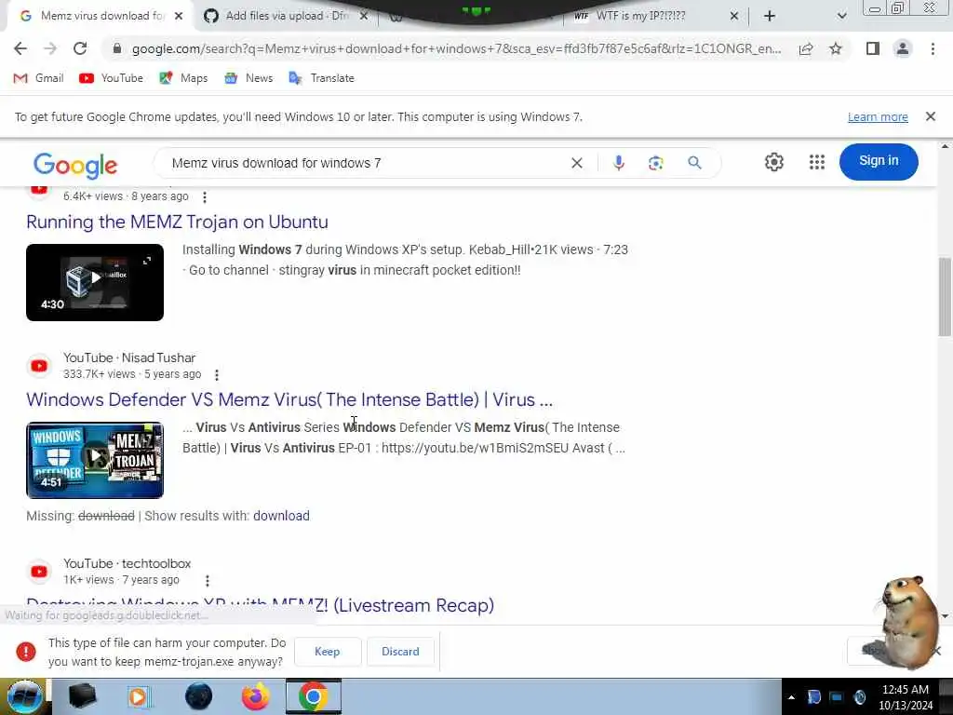Open the Gmail bookmark
953x715 pixels.
38,78
